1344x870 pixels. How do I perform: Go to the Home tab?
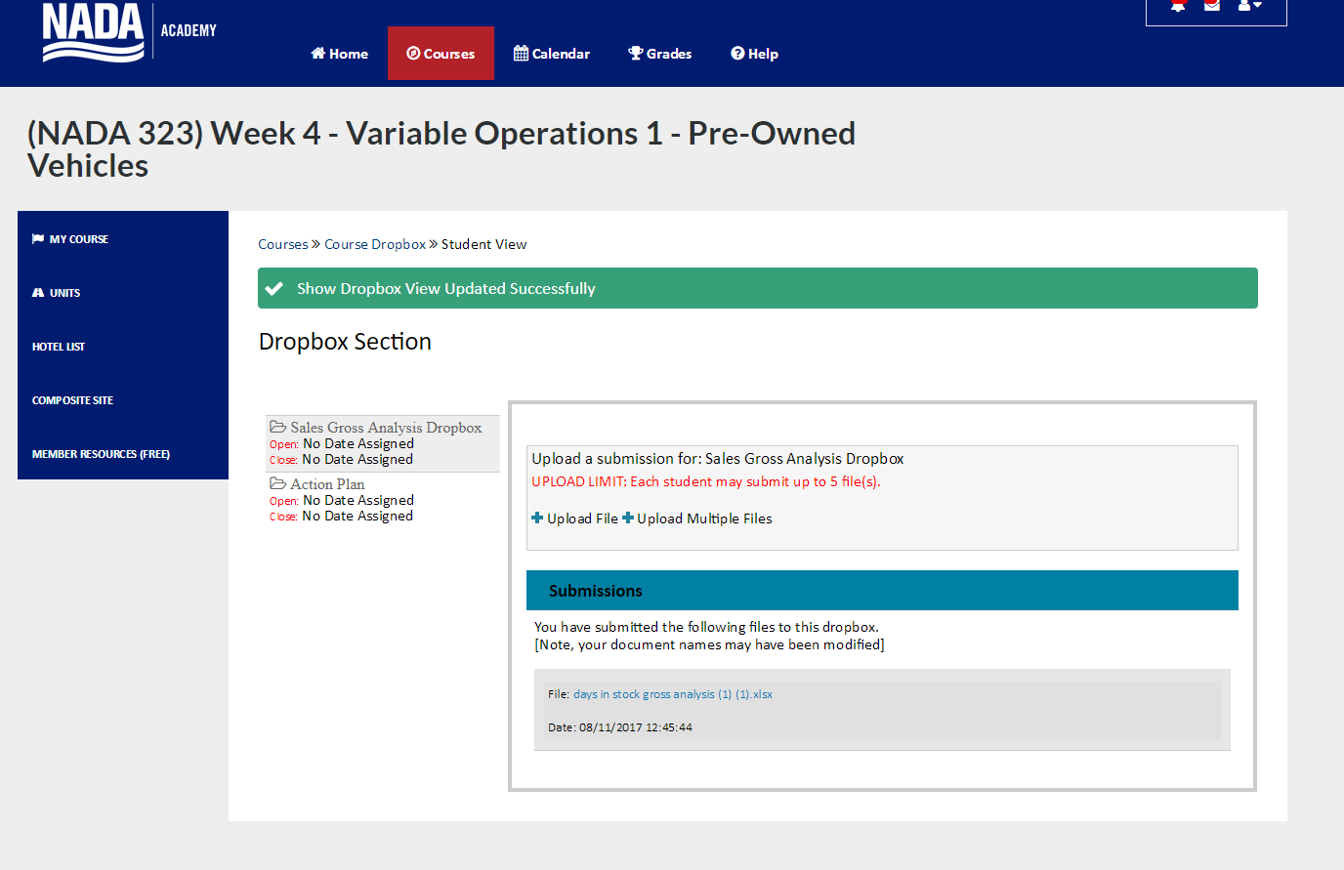(339, 54)
